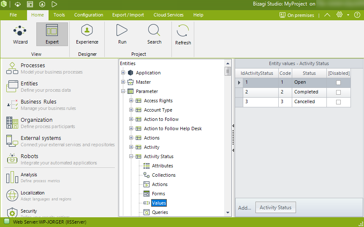
Task: Click the Activity Status add button
Action: click(x=276, y=208)
